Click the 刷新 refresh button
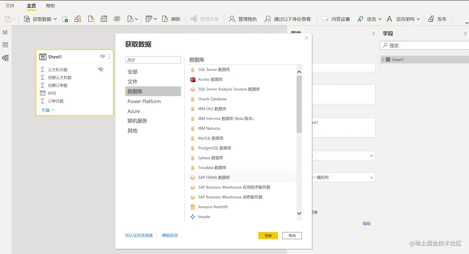The width and height of the screenshot is (469, 254). click(171, 19)
